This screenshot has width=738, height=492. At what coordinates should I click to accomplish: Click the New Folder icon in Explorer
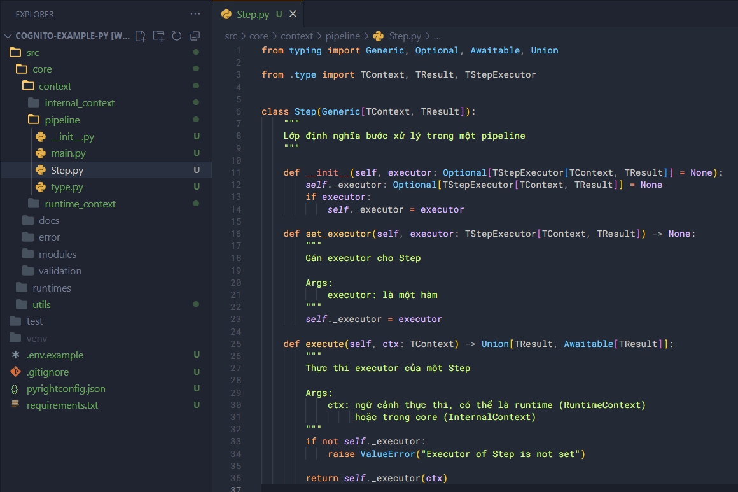[158, 36]
